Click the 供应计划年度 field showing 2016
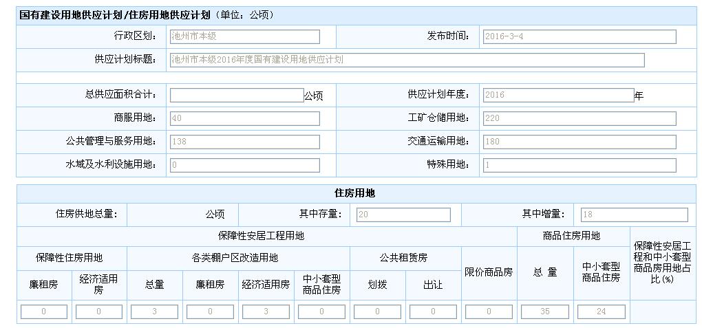702x328 pixels. click(x=557, y=95)
